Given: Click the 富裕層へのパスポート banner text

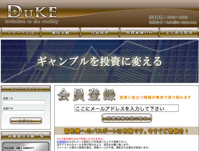Looking at the screenshot, I should [126, 131].
